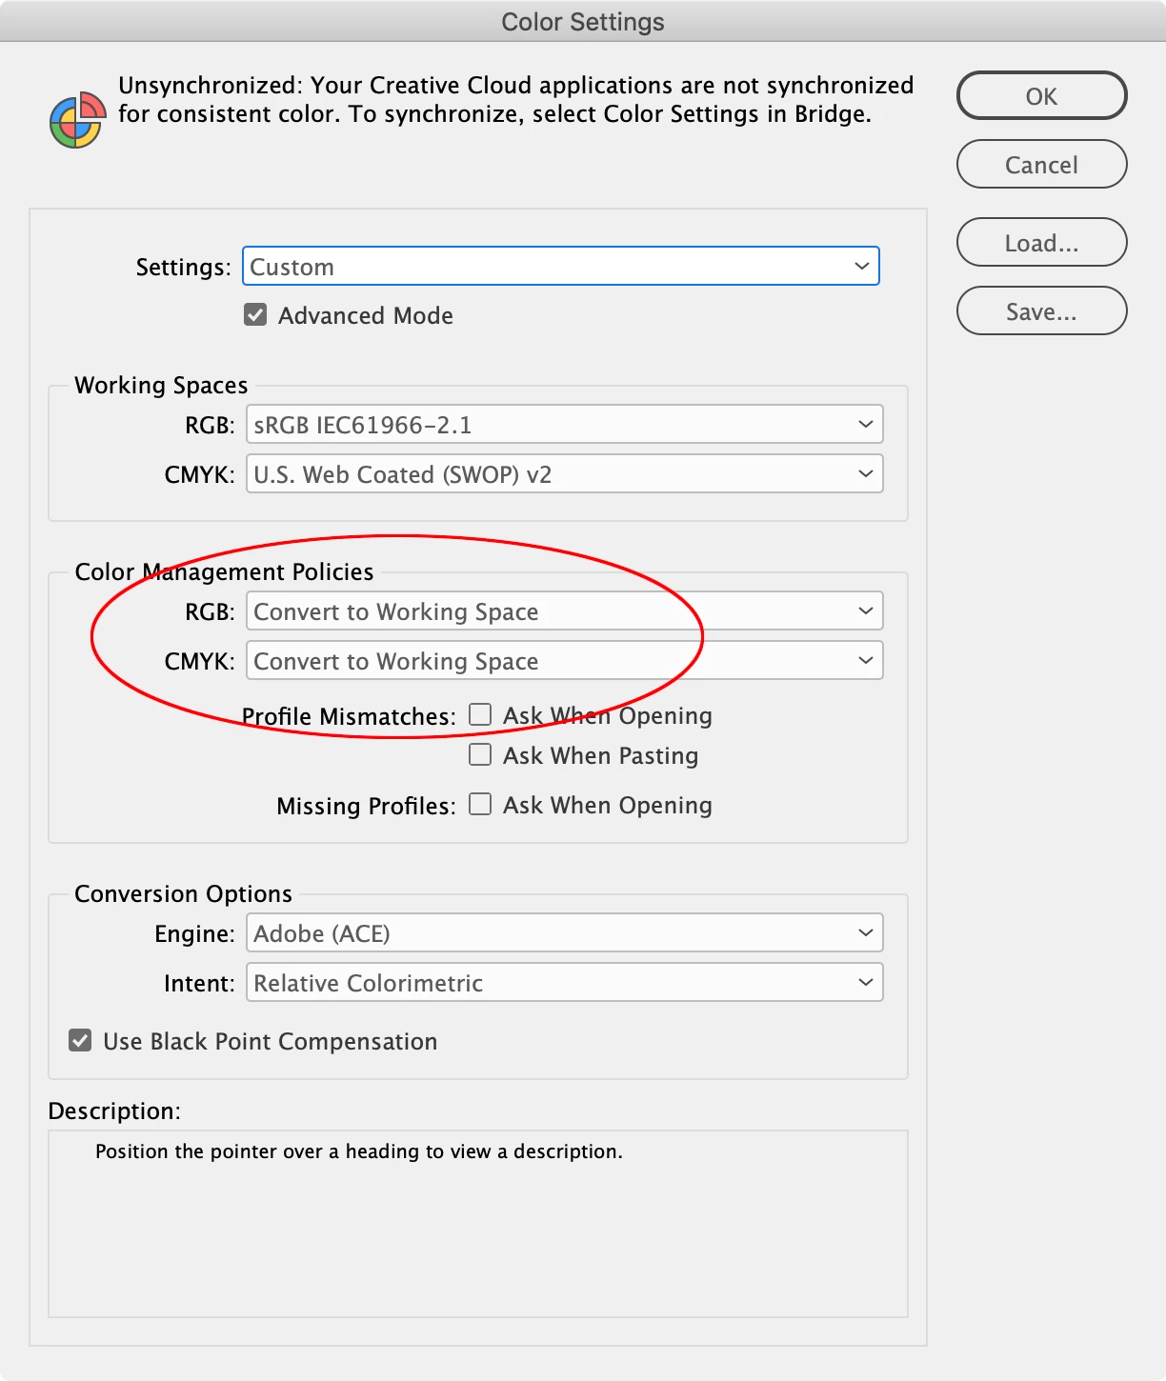Enable Profile Mismatches Ask When Opening
The image size is (1166, 1381).
480,715
